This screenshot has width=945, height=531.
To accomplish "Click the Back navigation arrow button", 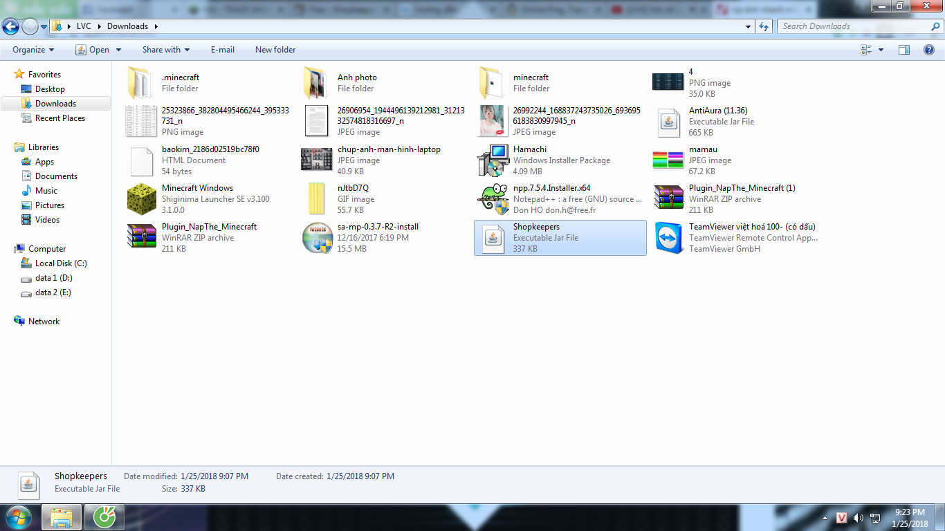I will 10,26.
